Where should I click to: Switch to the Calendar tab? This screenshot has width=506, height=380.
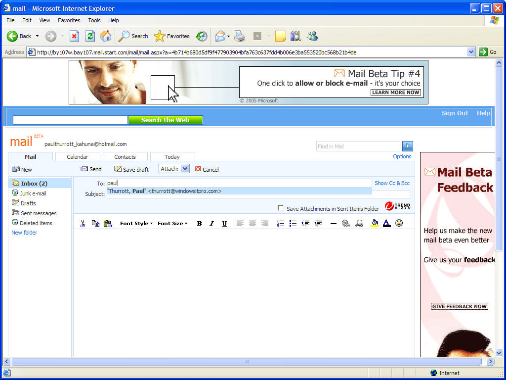coord(78,157)
